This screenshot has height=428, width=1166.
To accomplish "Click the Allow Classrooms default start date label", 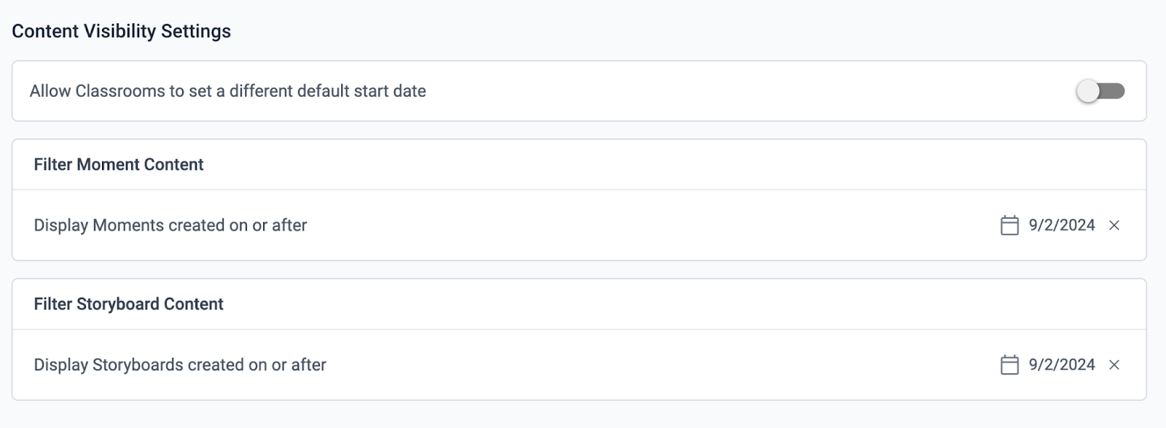I will click(227, 91).
